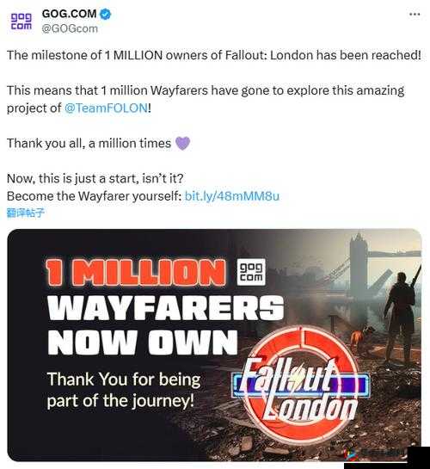The image size is (430, 469).
Task: Open the Fallout London banner image
Action: pyautogui.click(x=214, y=345)
